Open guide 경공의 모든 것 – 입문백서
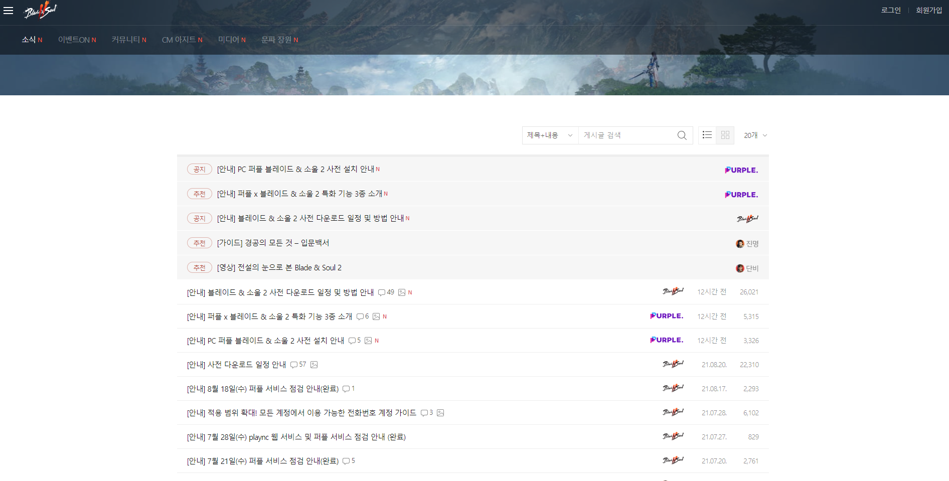 [x=273, y=243]
